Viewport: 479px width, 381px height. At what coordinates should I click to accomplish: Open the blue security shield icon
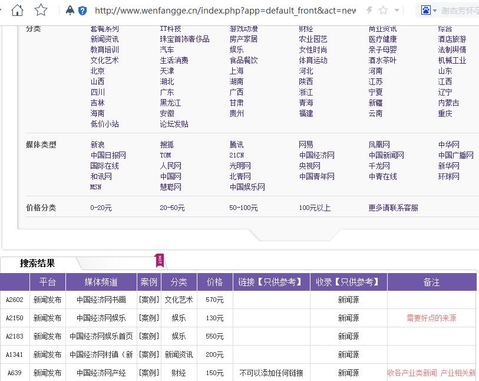coord(82,11)
